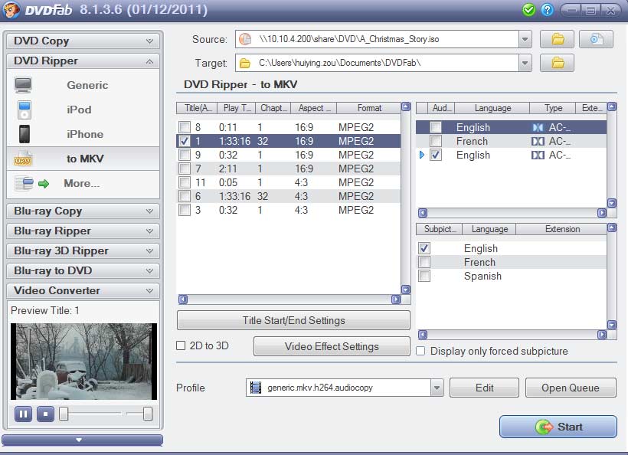Select the Generic monitor icon

(x=24, y=85)
